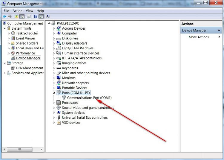Click the PAUL91512-PC computer name

pos(68,23)
